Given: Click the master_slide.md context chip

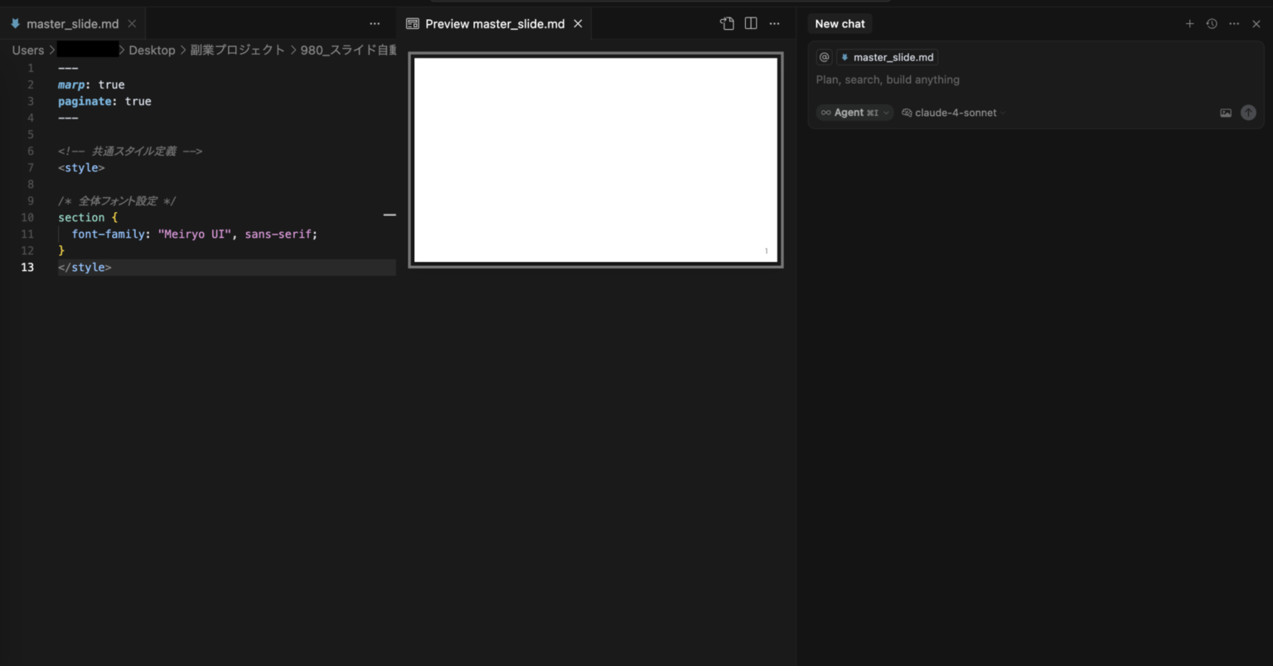Looking at the screenshot, I should (x=887, y=57).
